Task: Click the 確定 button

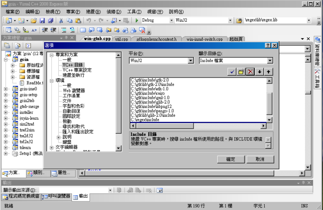Action: [x=230, y=159]
